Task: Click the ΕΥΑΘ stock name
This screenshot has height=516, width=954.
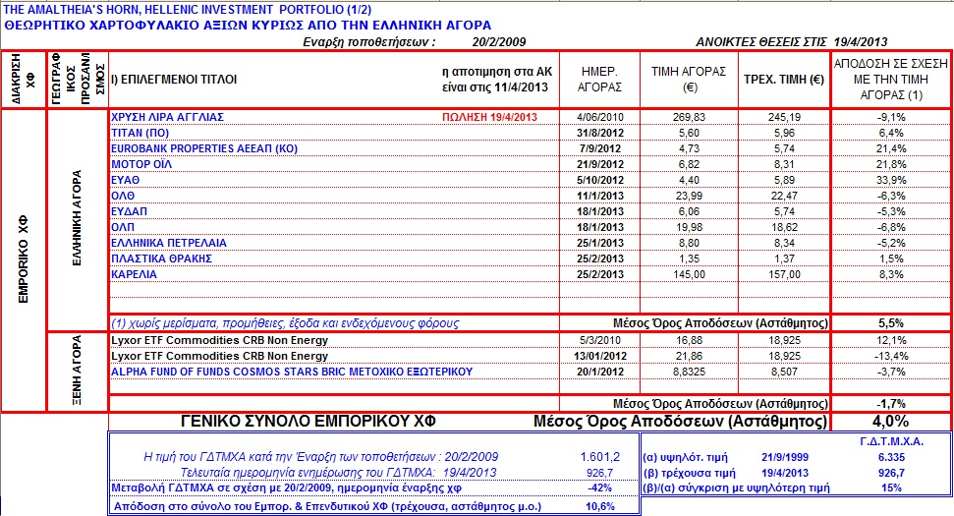Action: point(126,180)
